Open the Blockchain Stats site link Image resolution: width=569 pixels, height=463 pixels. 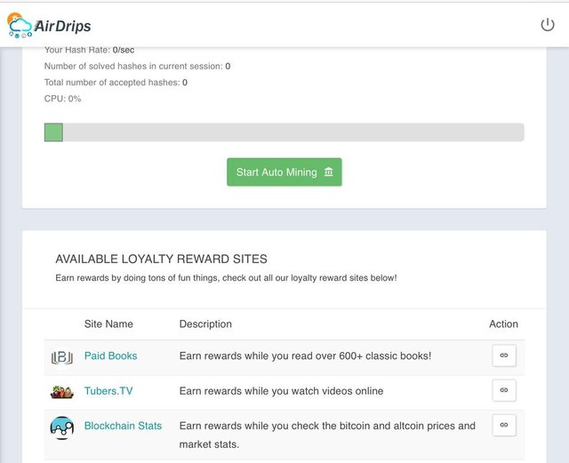(x=123, y=426)
